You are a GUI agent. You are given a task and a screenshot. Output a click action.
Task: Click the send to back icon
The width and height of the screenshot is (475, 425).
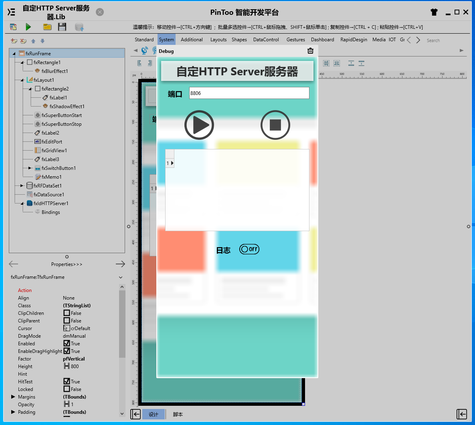(362, 63)
